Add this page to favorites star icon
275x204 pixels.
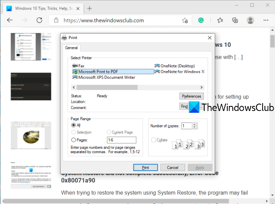(185, 20)
